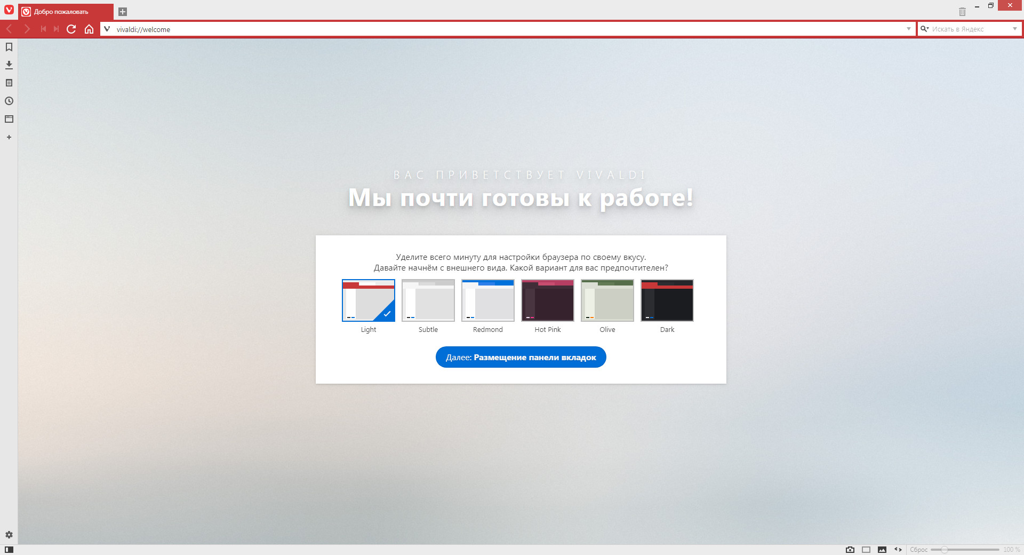This screenshot has width=1024, height=555.
Task: Click the Yandex search field
Action: pos(971,29)
